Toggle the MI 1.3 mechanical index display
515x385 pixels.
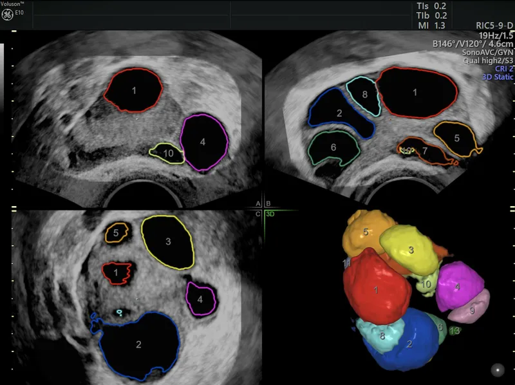pos(430,24)
